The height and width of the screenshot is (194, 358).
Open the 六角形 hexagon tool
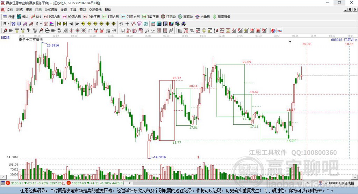203,17
